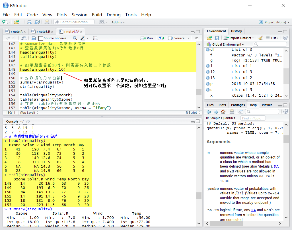Open the Import Dataset dropdown
This screenshot has width=292, height=230.
[239, 38]
